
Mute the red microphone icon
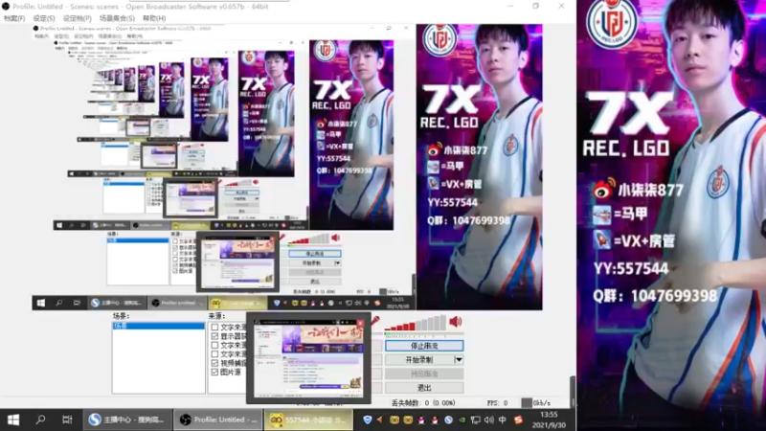click(374, 321)
